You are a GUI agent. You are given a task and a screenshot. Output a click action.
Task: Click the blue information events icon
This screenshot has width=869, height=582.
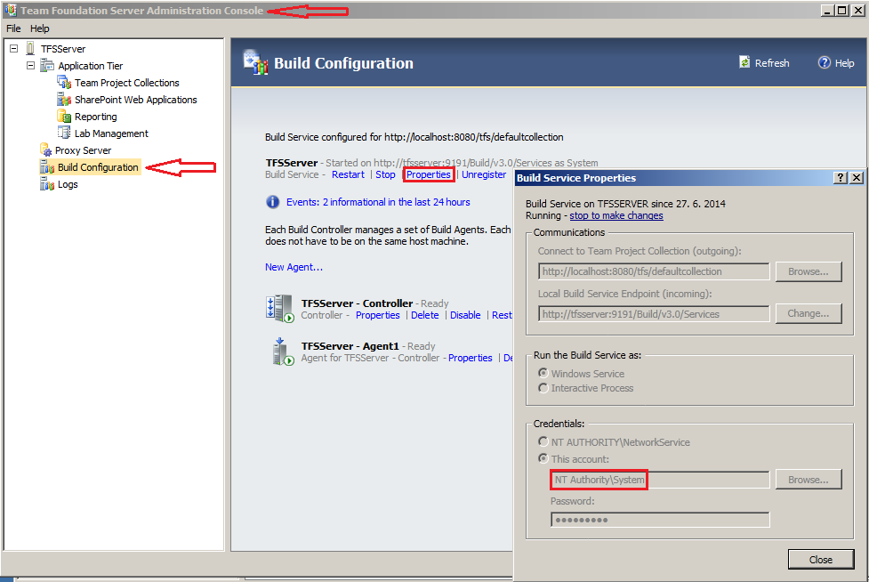point(273,202)
